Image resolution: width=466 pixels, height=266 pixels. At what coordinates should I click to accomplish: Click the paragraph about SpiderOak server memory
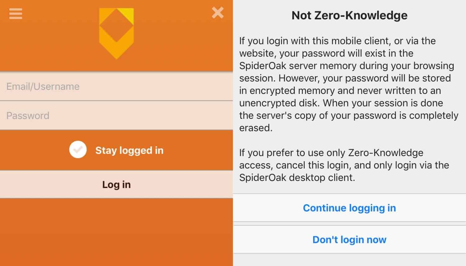tap(349, 84)
